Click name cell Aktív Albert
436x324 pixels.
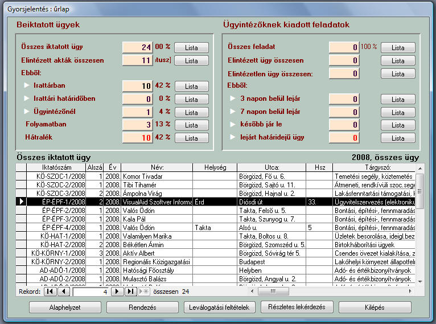[x=157, y=253]
